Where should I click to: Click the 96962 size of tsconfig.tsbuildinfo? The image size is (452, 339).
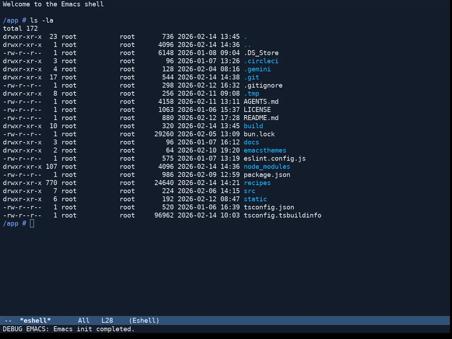click(164, 215)
